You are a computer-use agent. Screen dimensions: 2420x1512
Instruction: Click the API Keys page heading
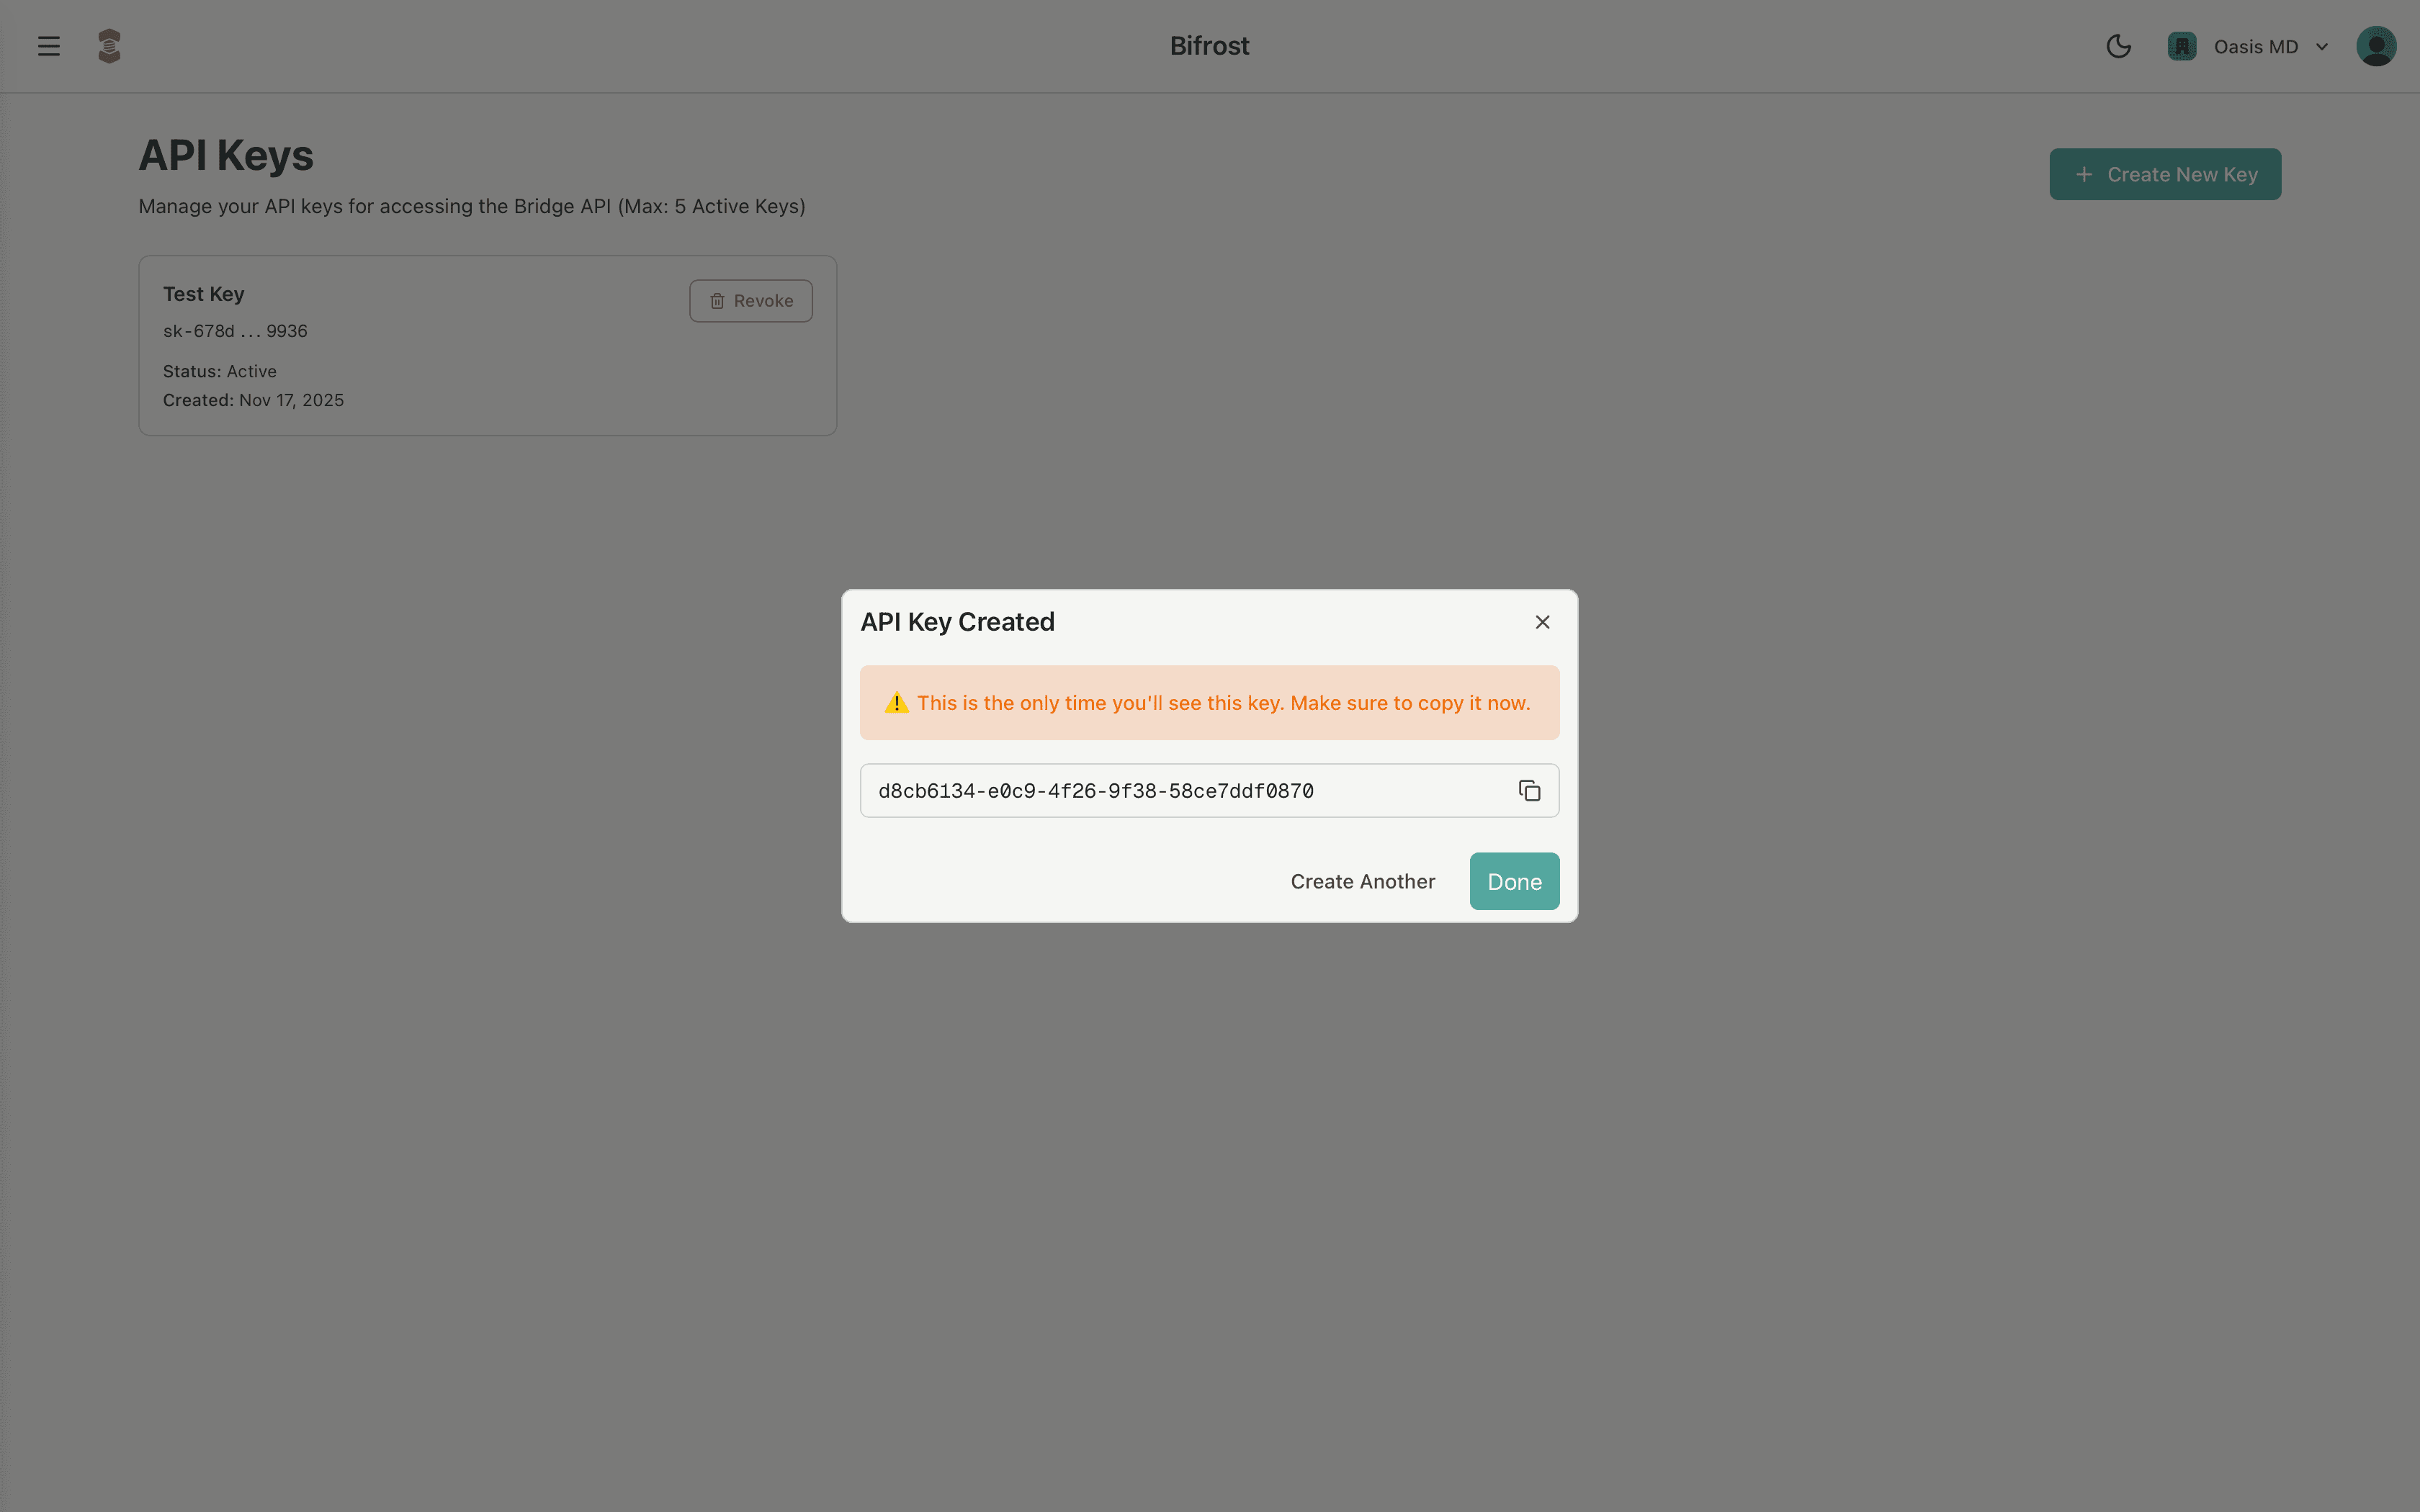[226, 155]
